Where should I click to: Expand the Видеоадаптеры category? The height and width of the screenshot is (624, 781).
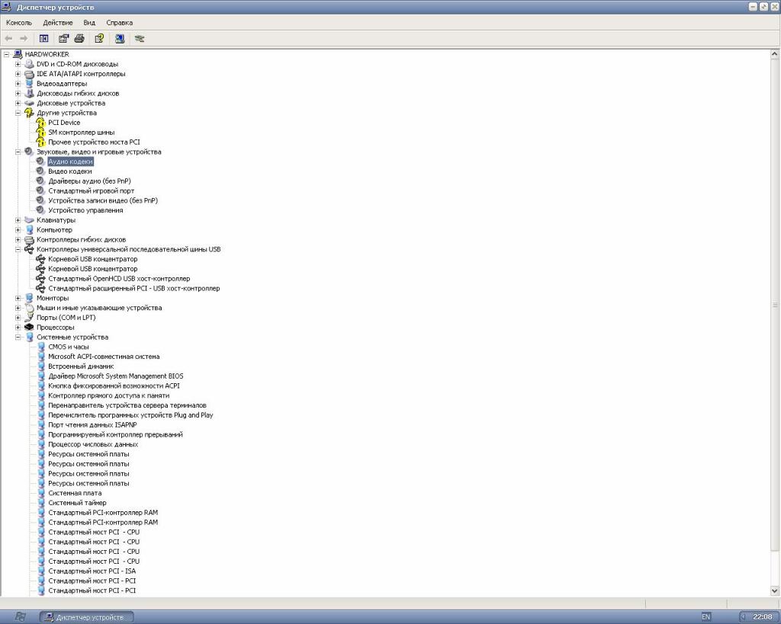pos(18,84)
